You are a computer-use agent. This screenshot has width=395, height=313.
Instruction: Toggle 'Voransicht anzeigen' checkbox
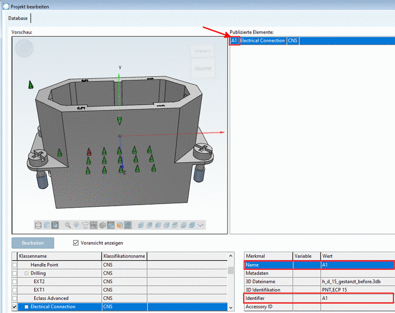76,243
